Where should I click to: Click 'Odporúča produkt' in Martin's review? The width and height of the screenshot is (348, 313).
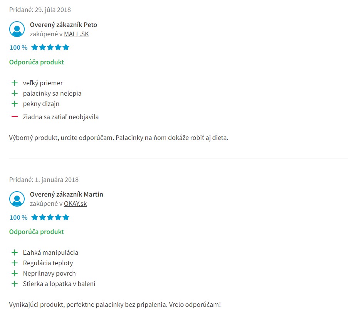(x=36, y=232)
